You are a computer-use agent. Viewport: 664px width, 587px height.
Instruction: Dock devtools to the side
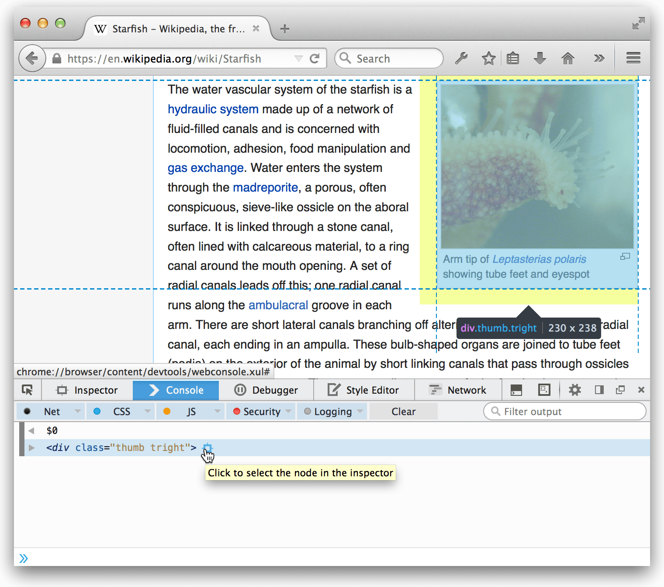click(599, 390)
